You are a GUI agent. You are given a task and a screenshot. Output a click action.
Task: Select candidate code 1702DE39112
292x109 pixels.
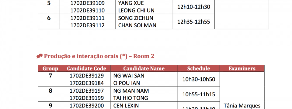click(88, 25)
